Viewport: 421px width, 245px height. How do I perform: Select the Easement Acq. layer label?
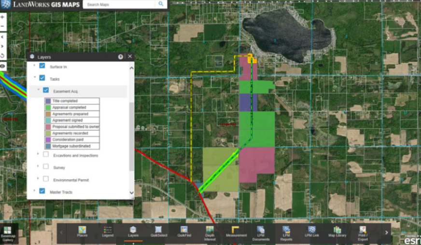(66, 91)
